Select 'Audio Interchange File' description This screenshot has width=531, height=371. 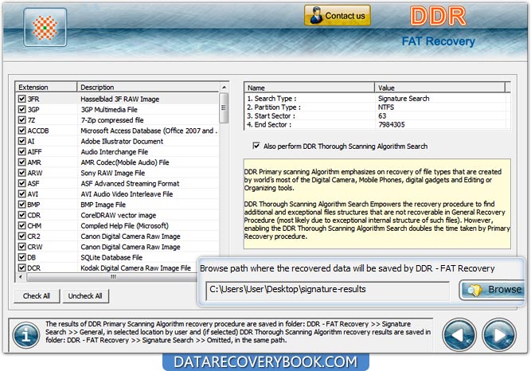coord(115,151)
